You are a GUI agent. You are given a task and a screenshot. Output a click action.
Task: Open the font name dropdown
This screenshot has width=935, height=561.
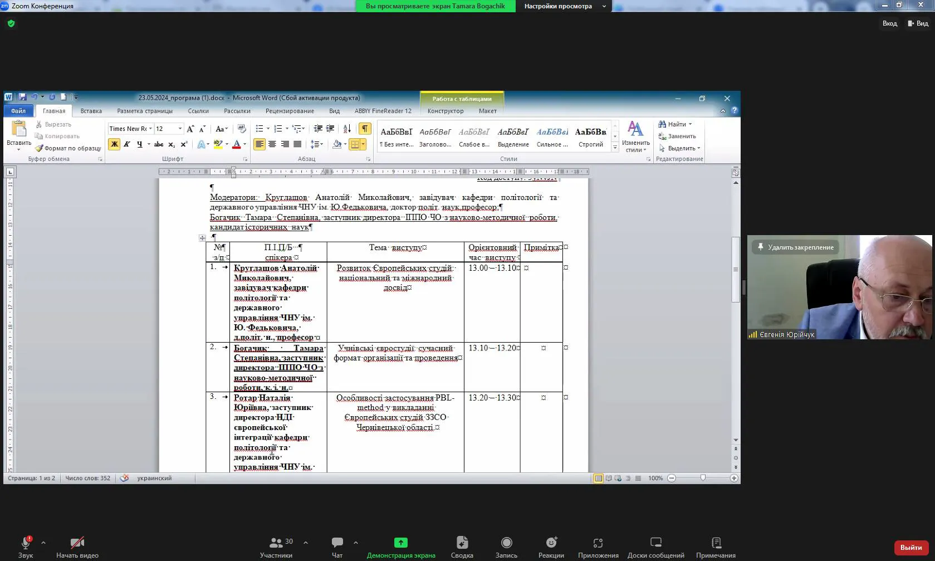coord(150,129)
